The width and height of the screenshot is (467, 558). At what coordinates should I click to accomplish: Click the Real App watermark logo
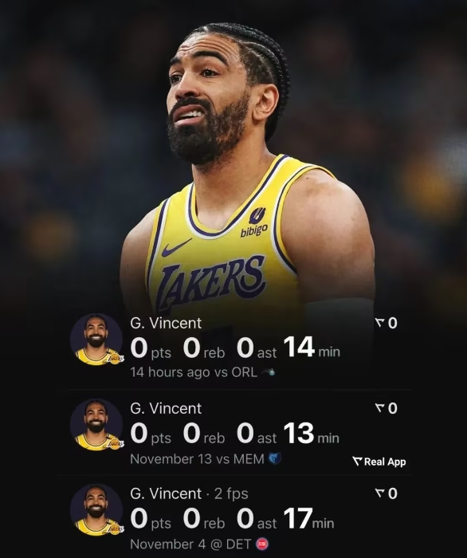(x=379, y=462)
